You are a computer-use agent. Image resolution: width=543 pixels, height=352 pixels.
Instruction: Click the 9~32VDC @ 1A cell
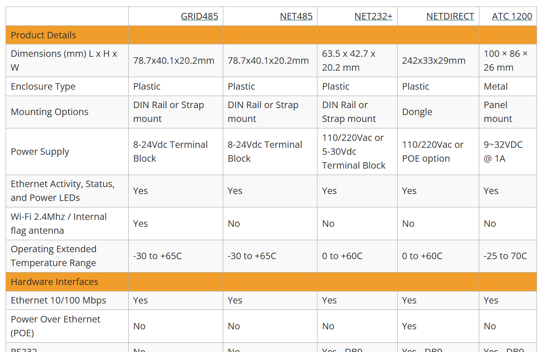point(508,152)
